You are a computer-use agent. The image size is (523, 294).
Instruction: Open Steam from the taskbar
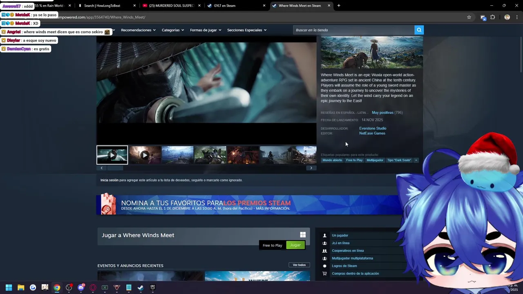(141, 287)
